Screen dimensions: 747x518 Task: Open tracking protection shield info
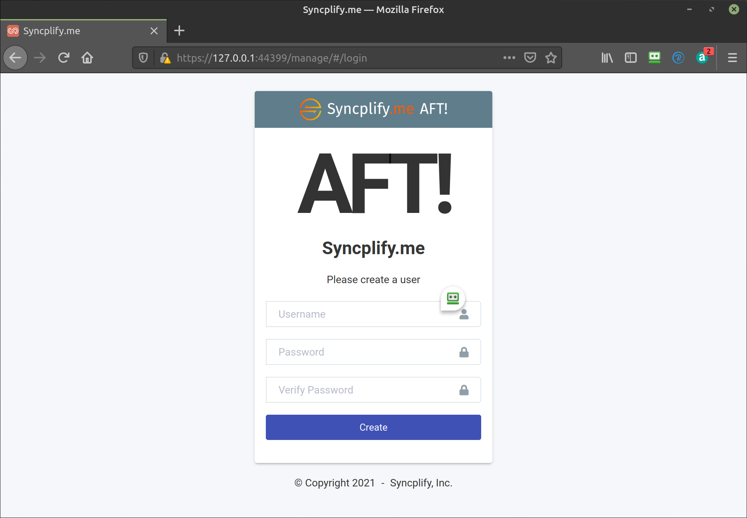point(143,58)
